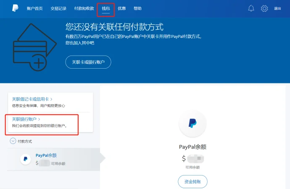The image size is (290, 189).
Task: Click the PayPal logo in header
Action: click(15, 8)
